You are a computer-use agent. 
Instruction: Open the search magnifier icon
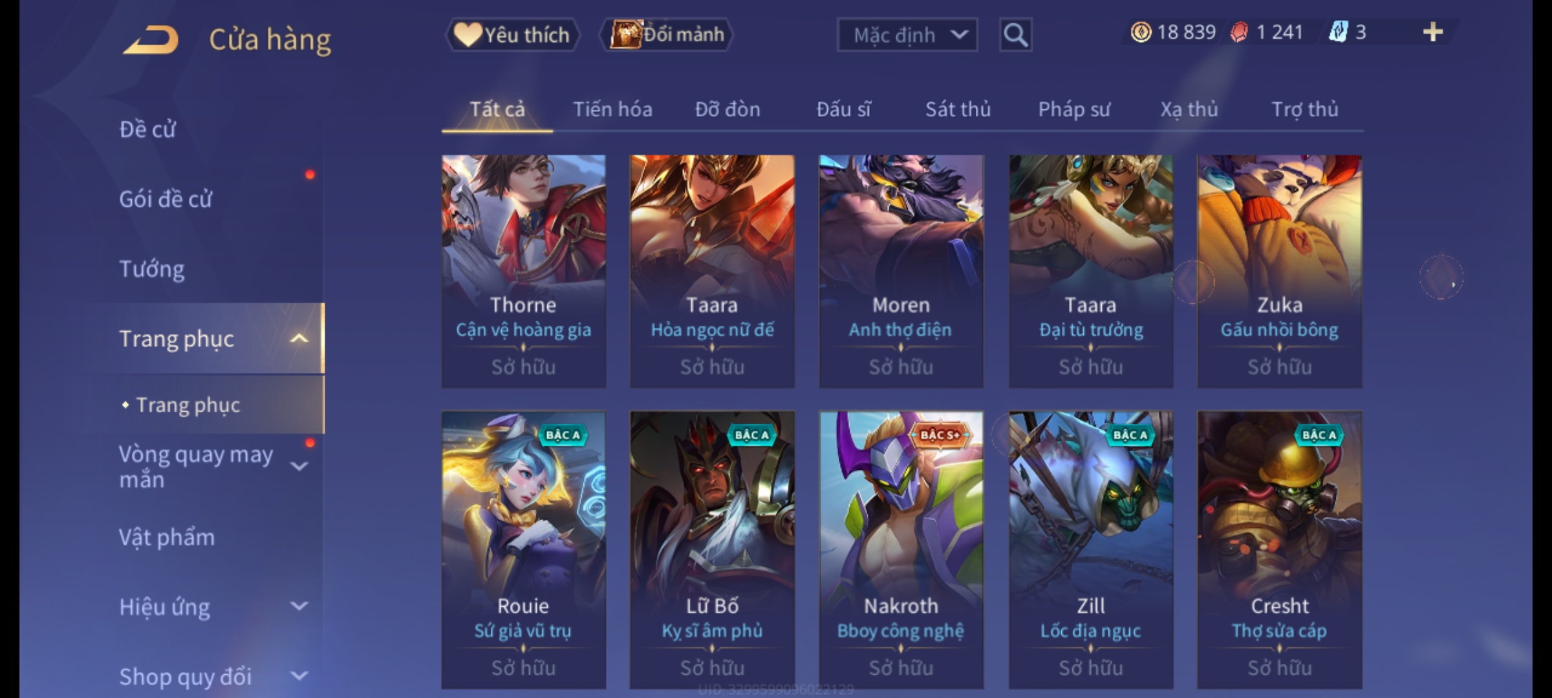[1015, 35]
